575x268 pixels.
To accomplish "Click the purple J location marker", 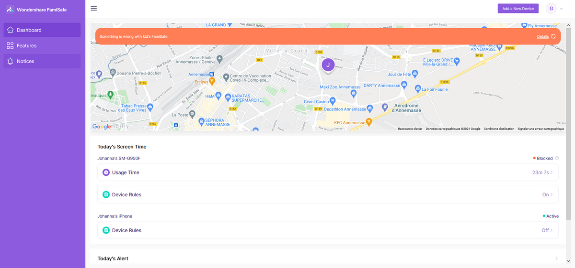I will 328,64.
